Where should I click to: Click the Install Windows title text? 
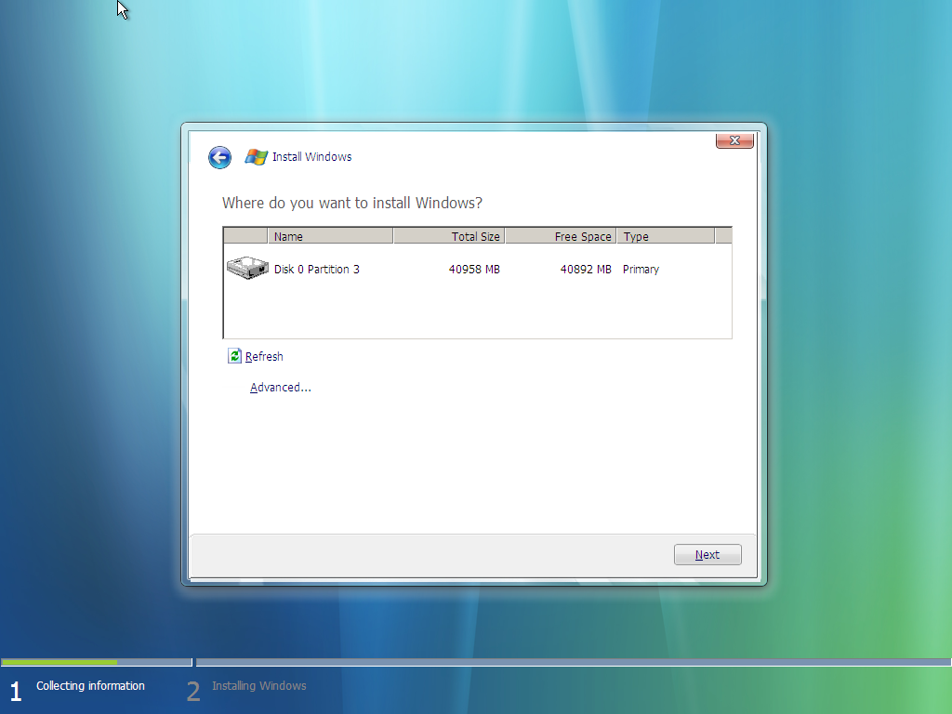pos(312,156)
